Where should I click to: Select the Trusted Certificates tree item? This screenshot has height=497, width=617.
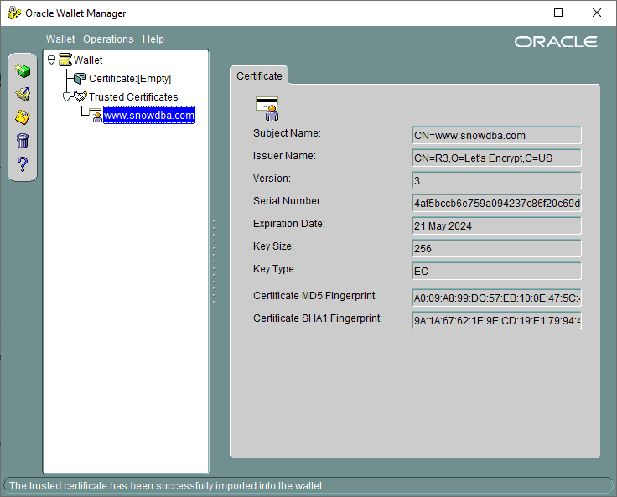point(133,97)
